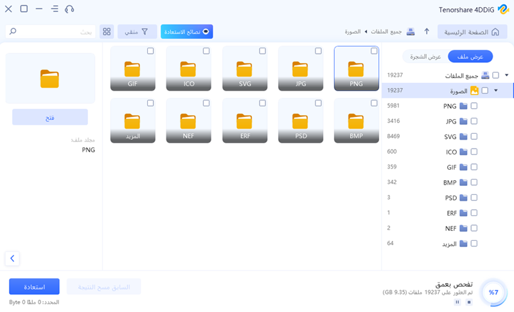Click the 7% scan progress circle
Screen dimensions: 514x312
pos(493,292)
